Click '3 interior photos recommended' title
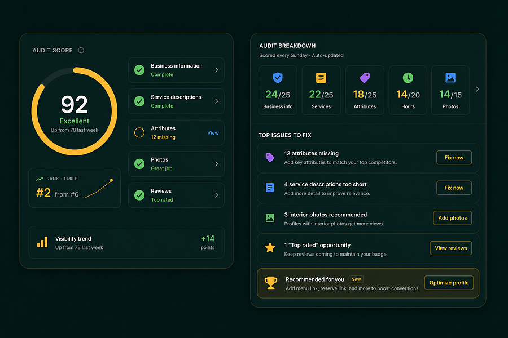This screenshot has width=508, height=338. (x=326, y=215)
